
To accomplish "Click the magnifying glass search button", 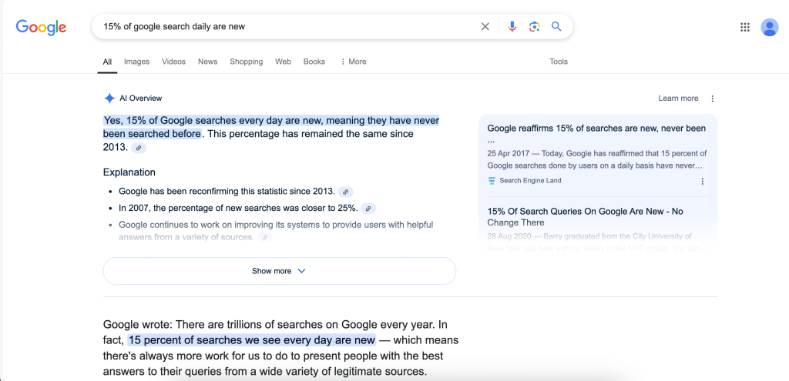I will pyautogui.click(x=556, y=27).
